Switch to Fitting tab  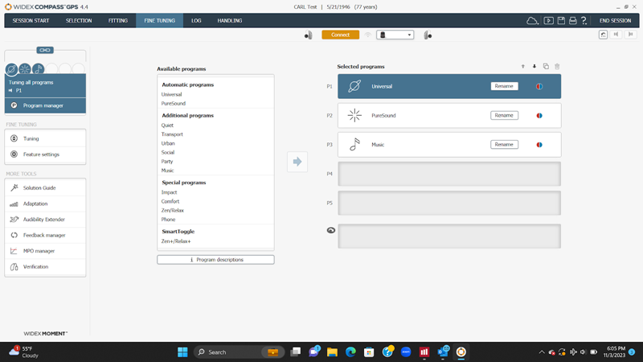click(x=118, y=21)
